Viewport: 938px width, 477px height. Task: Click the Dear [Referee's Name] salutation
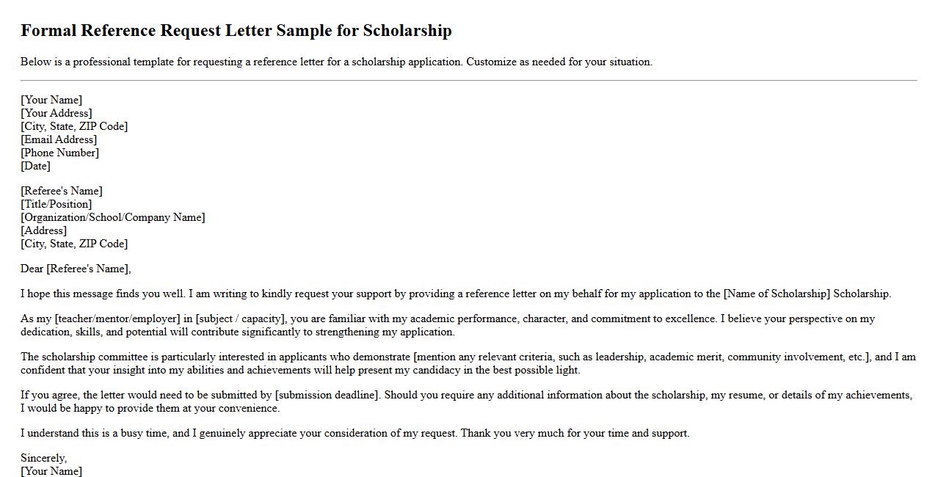pyautogui.click(x=76, y=269)
